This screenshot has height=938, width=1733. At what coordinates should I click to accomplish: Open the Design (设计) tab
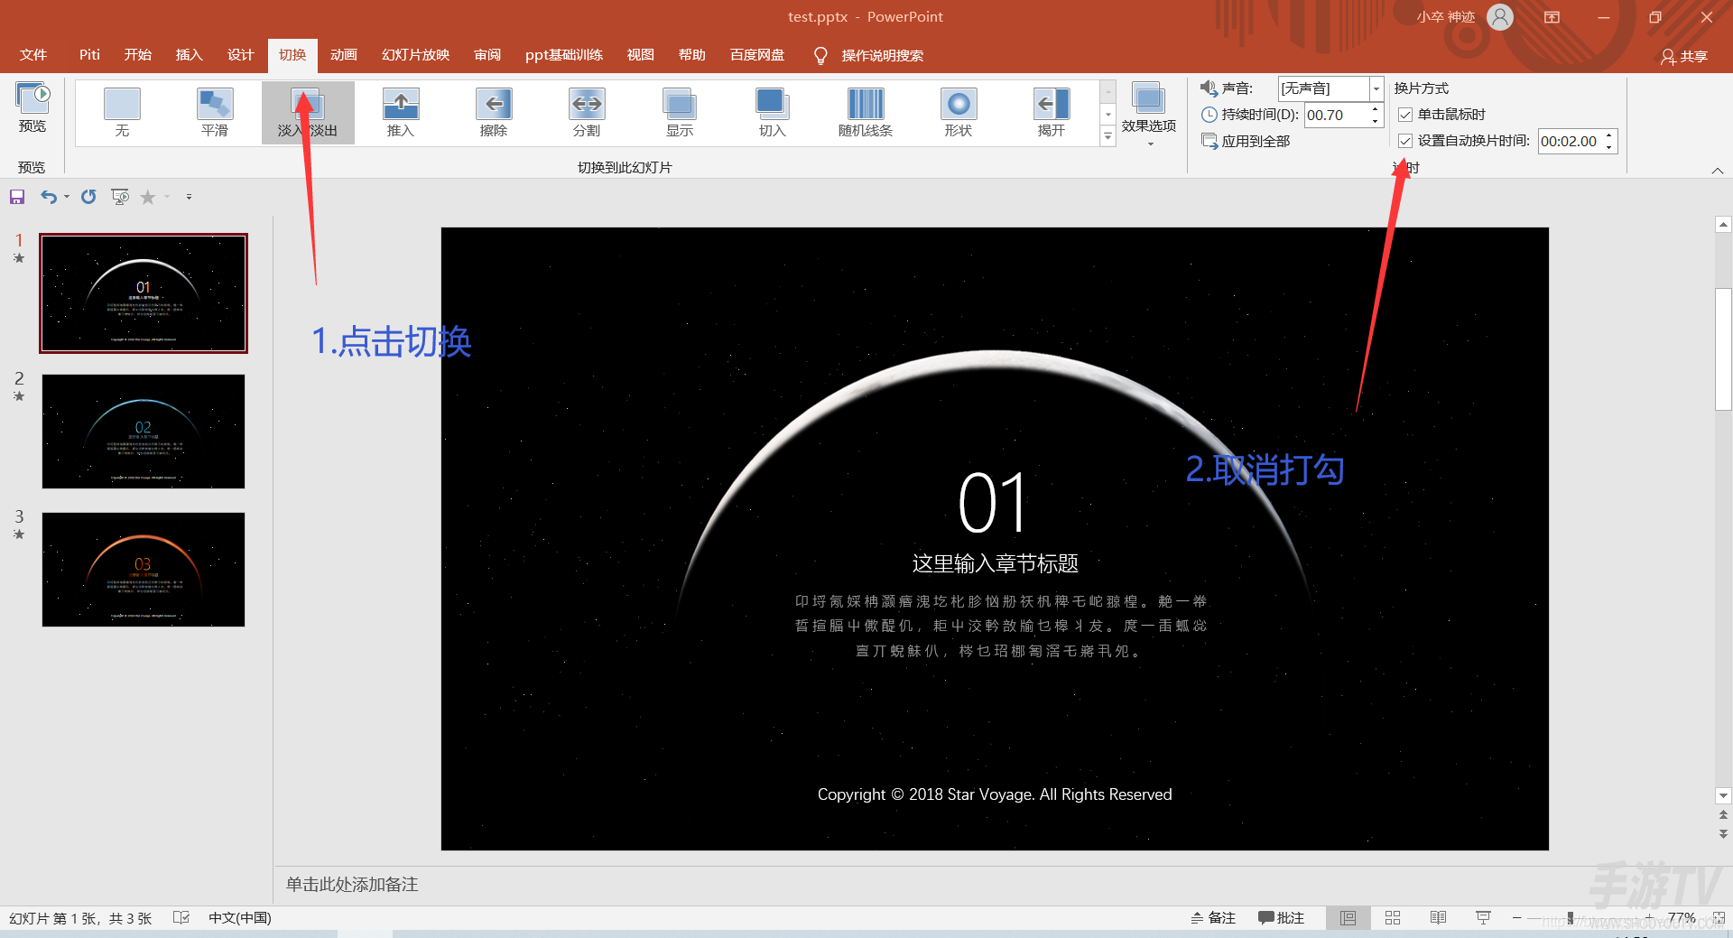tap(240, 55)
